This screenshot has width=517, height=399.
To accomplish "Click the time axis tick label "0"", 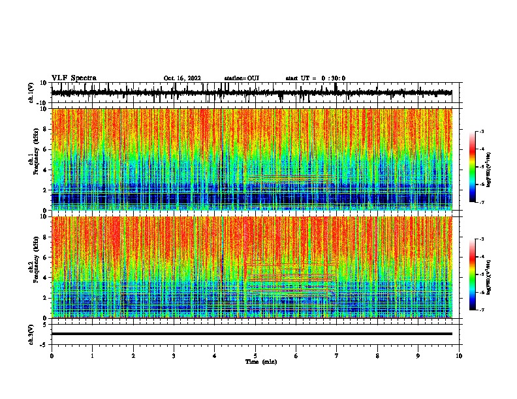I will [52, 356].
